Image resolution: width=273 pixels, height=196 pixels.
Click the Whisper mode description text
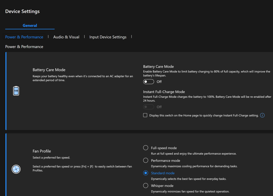pyautogui.click(x=190, y=191)
